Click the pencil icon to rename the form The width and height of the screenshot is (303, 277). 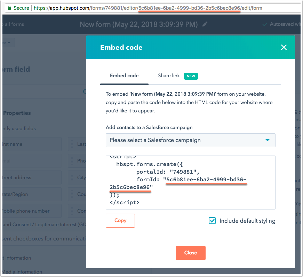(205, 24)
